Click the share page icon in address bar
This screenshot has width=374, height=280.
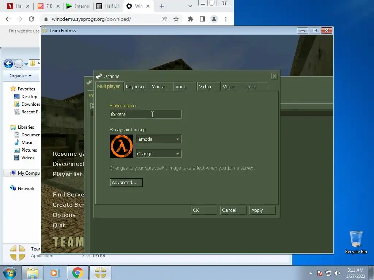(x=164, y=19)
